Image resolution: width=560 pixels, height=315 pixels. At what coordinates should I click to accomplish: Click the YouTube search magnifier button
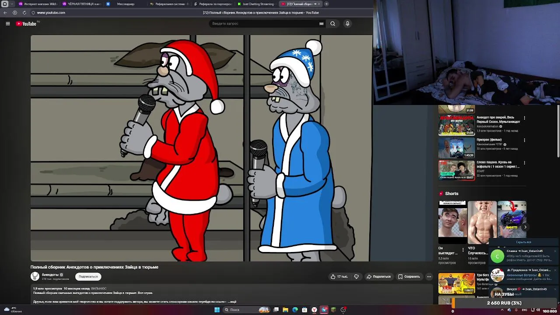(x=332, y=24)
